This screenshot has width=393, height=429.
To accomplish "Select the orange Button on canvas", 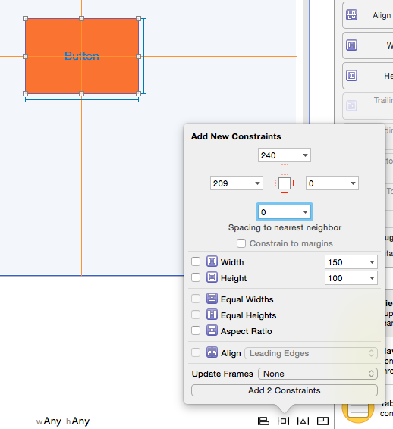I will click(x=82, y=56).
